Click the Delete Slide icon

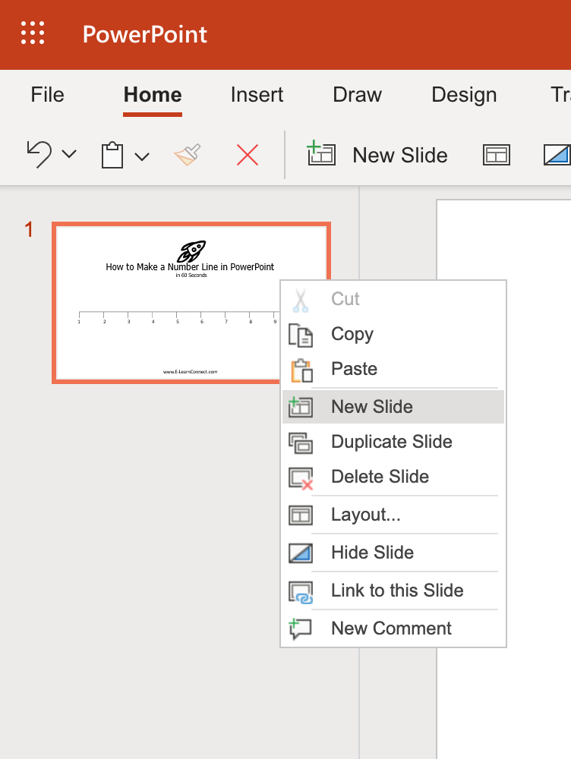(x=301, y=478)
